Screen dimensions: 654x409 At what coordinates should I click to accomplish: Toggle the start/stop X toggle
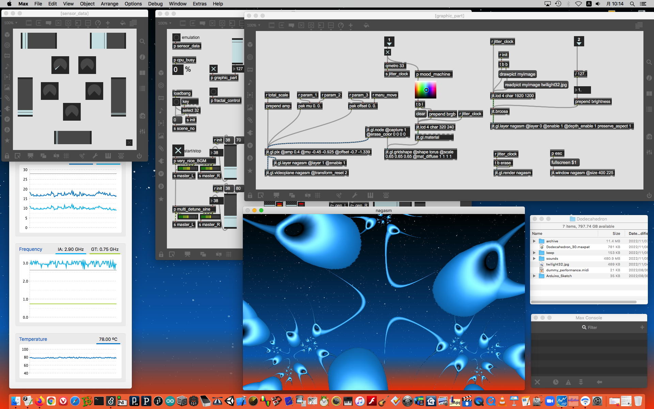178,150
